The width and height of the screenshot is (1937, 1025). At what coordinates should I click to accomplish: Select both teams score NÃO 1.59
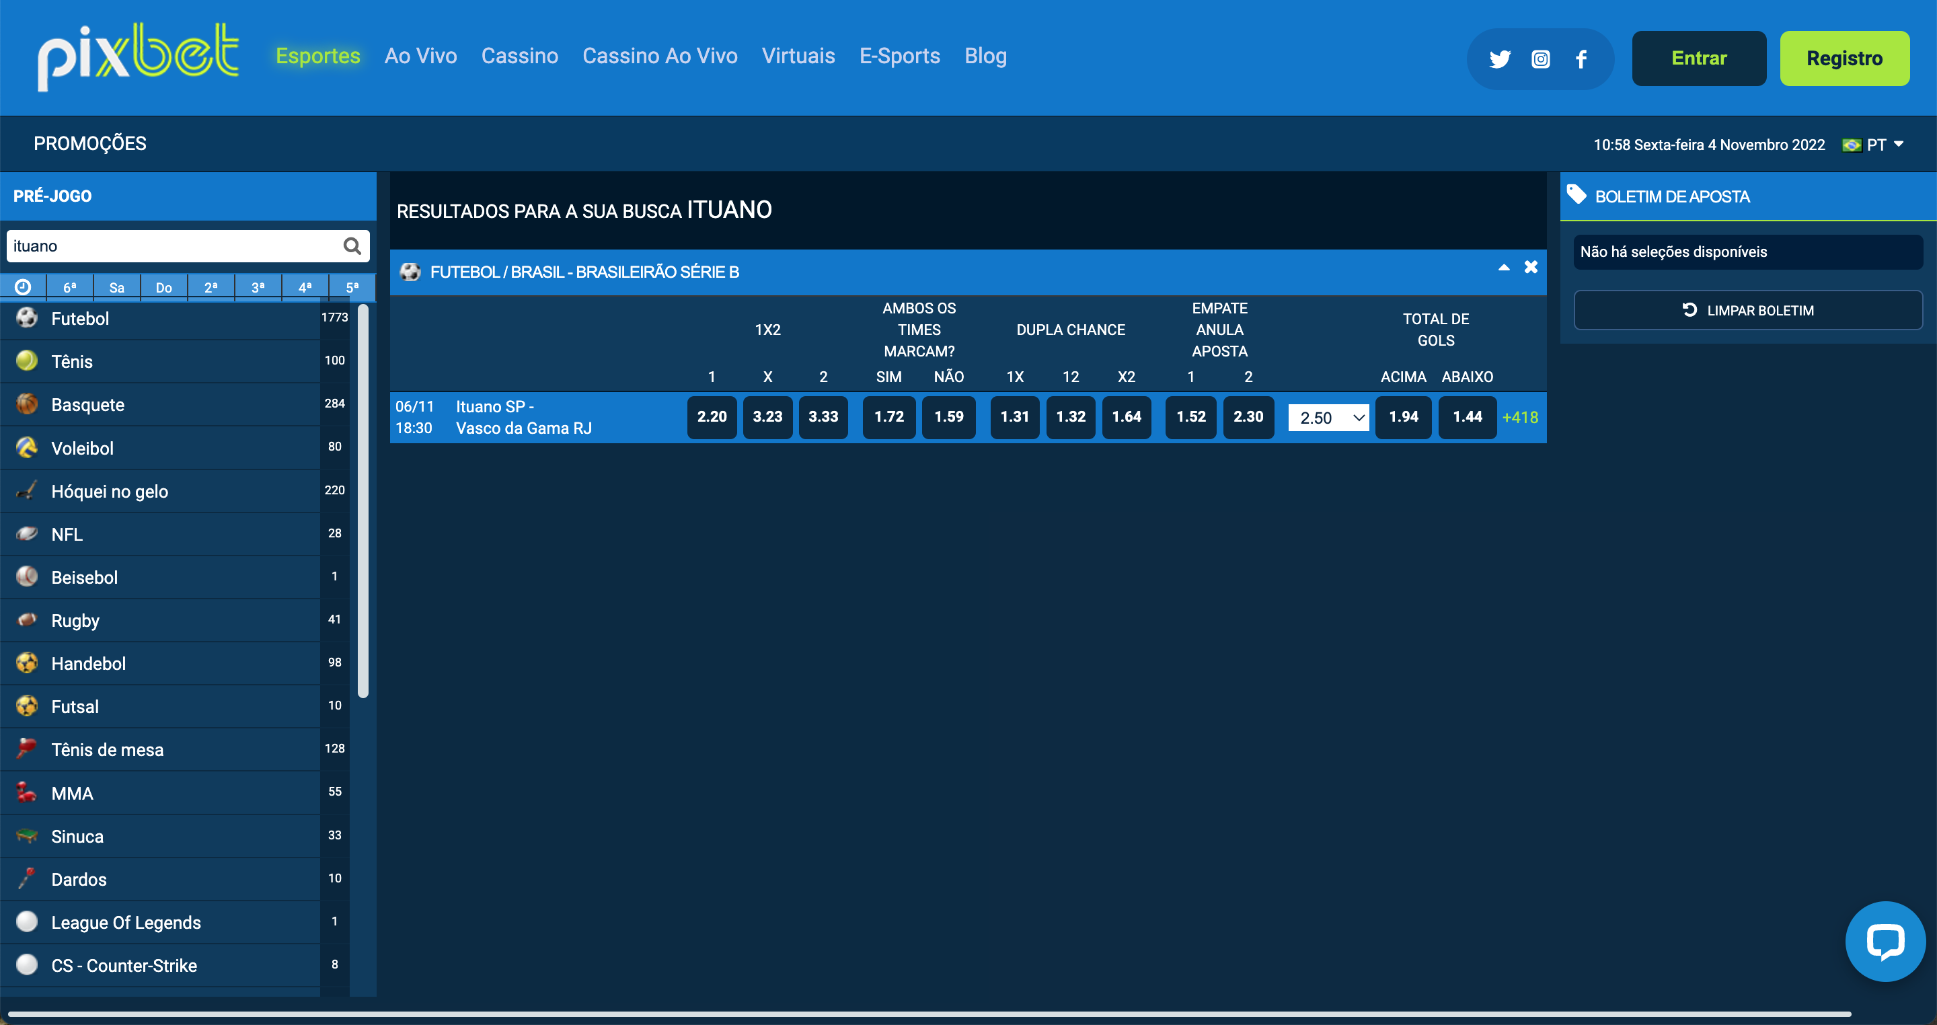(948, 418)
